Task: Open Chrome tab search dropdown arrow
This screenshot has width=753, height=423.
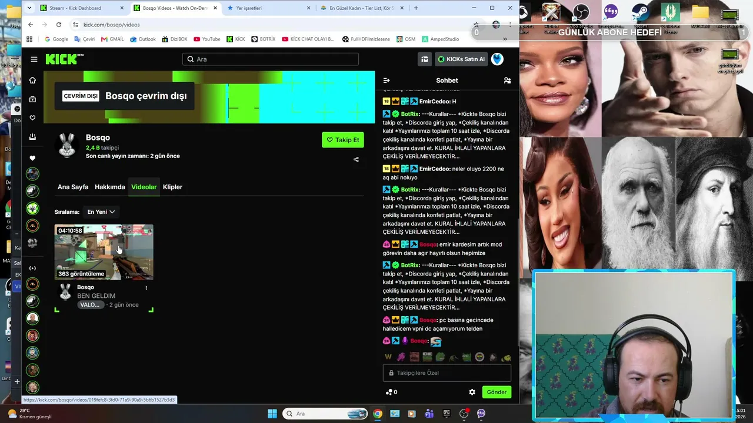Action: [x=31, y=8]
